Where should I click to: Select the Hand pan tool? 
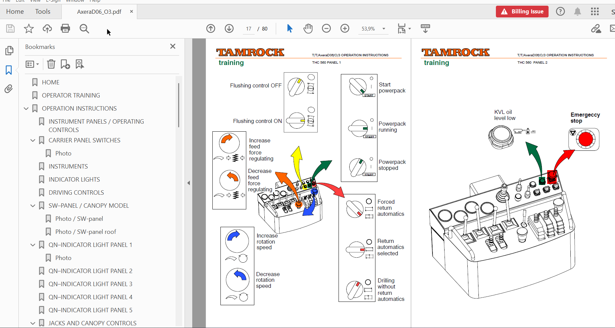click(308, 28)
